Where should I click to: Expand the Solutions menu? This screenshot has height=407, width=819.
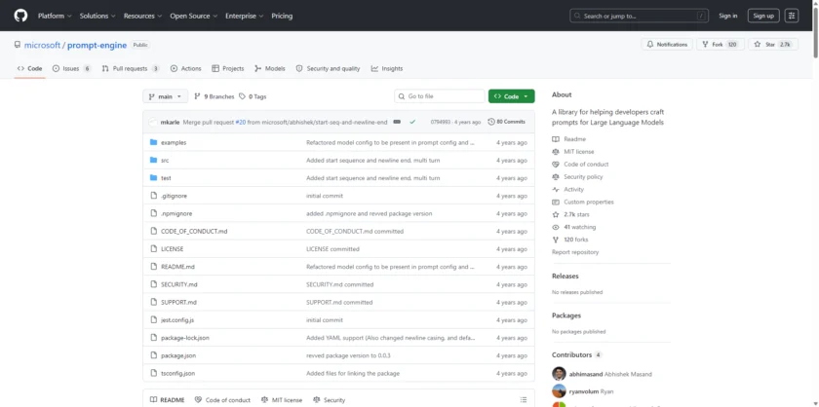97,16
